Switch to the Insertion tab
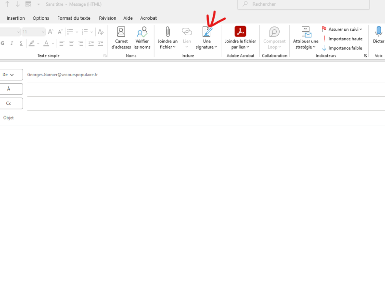The height and width of the screenshot is (289, 385). pyautogui.click(x=16, y=18)
